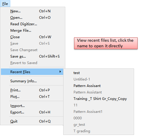Select New... from the File menu
The width and height of the screenshot is (142, 139).
coord(33,11)
